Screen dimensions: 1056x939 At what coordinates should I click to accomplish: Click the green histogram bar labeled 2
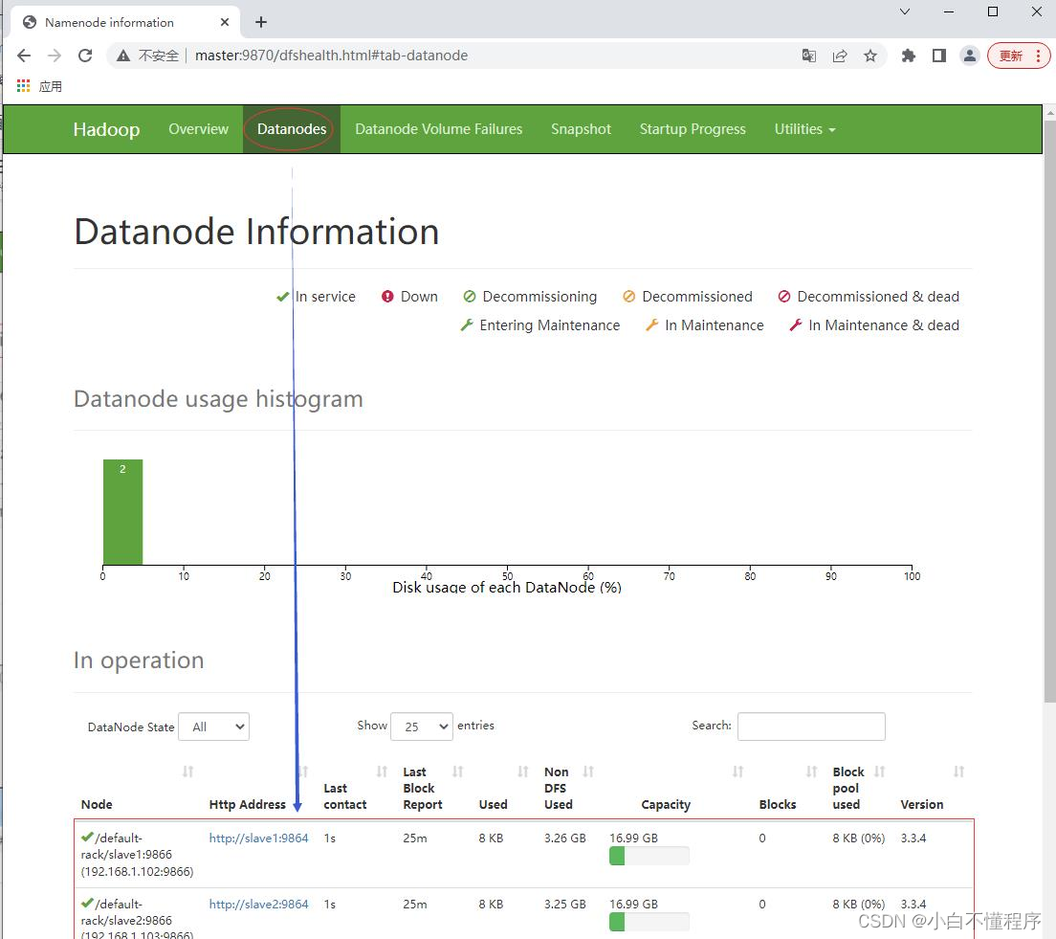(x=122, y=512)
